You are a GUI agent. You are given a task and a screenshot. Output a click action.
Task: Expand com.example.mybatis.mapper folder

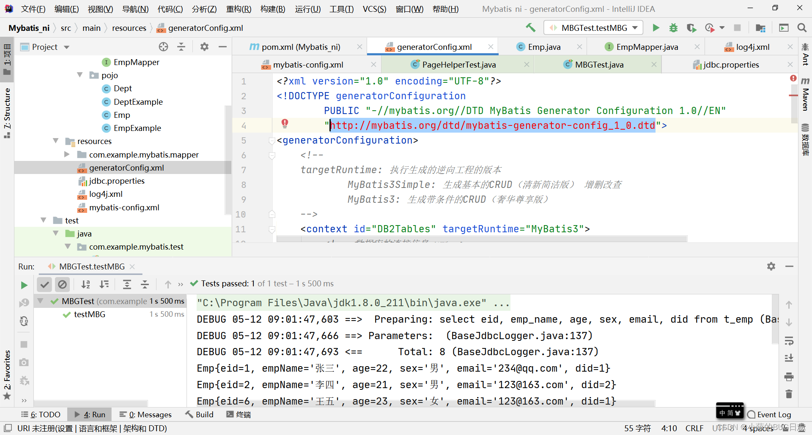tap(67, 154)
